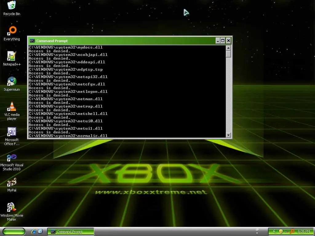Open the green Start button
The image size is (315, 236).
pos(14,231)
